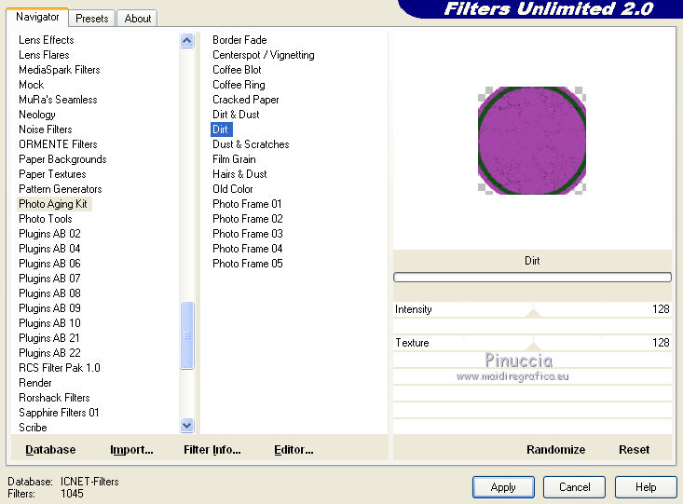The width and height of the screenshot is (683, 504).
Task: Click the category list scroll-up arrow
Action: tap(187, 41)
